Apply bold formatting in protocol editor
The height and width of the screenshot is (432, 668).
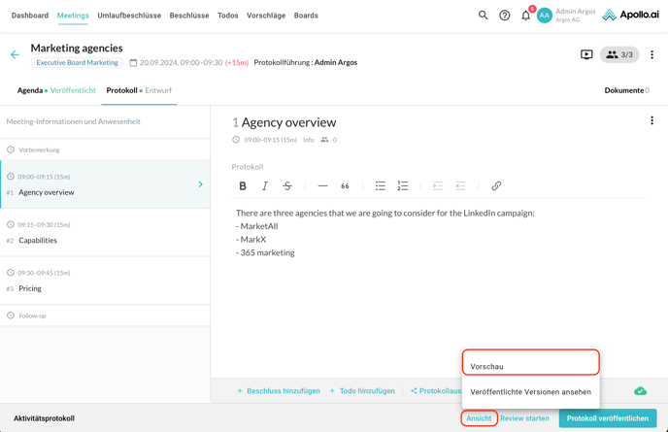point(243,186)
